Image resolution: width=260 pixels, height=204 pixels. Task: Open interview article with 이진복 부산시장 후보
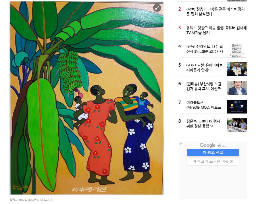click(204, 86)
